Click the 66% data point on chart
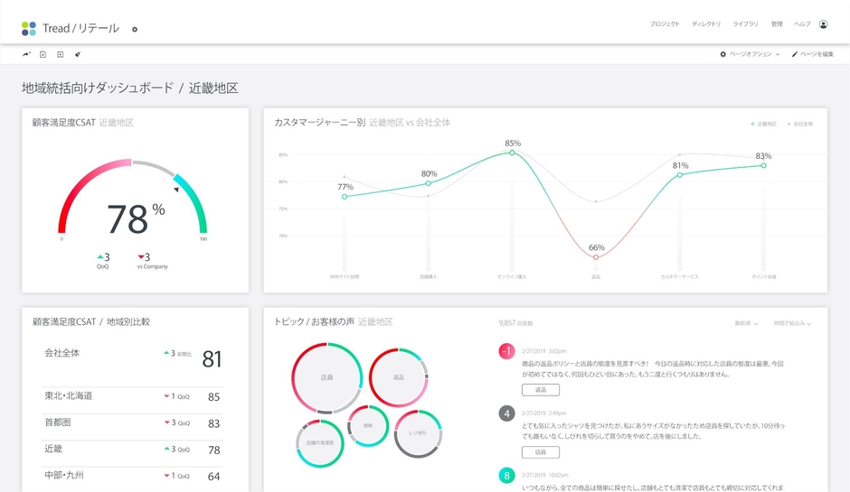This screenshot has width=850, height=492. (x=596, y=258)
